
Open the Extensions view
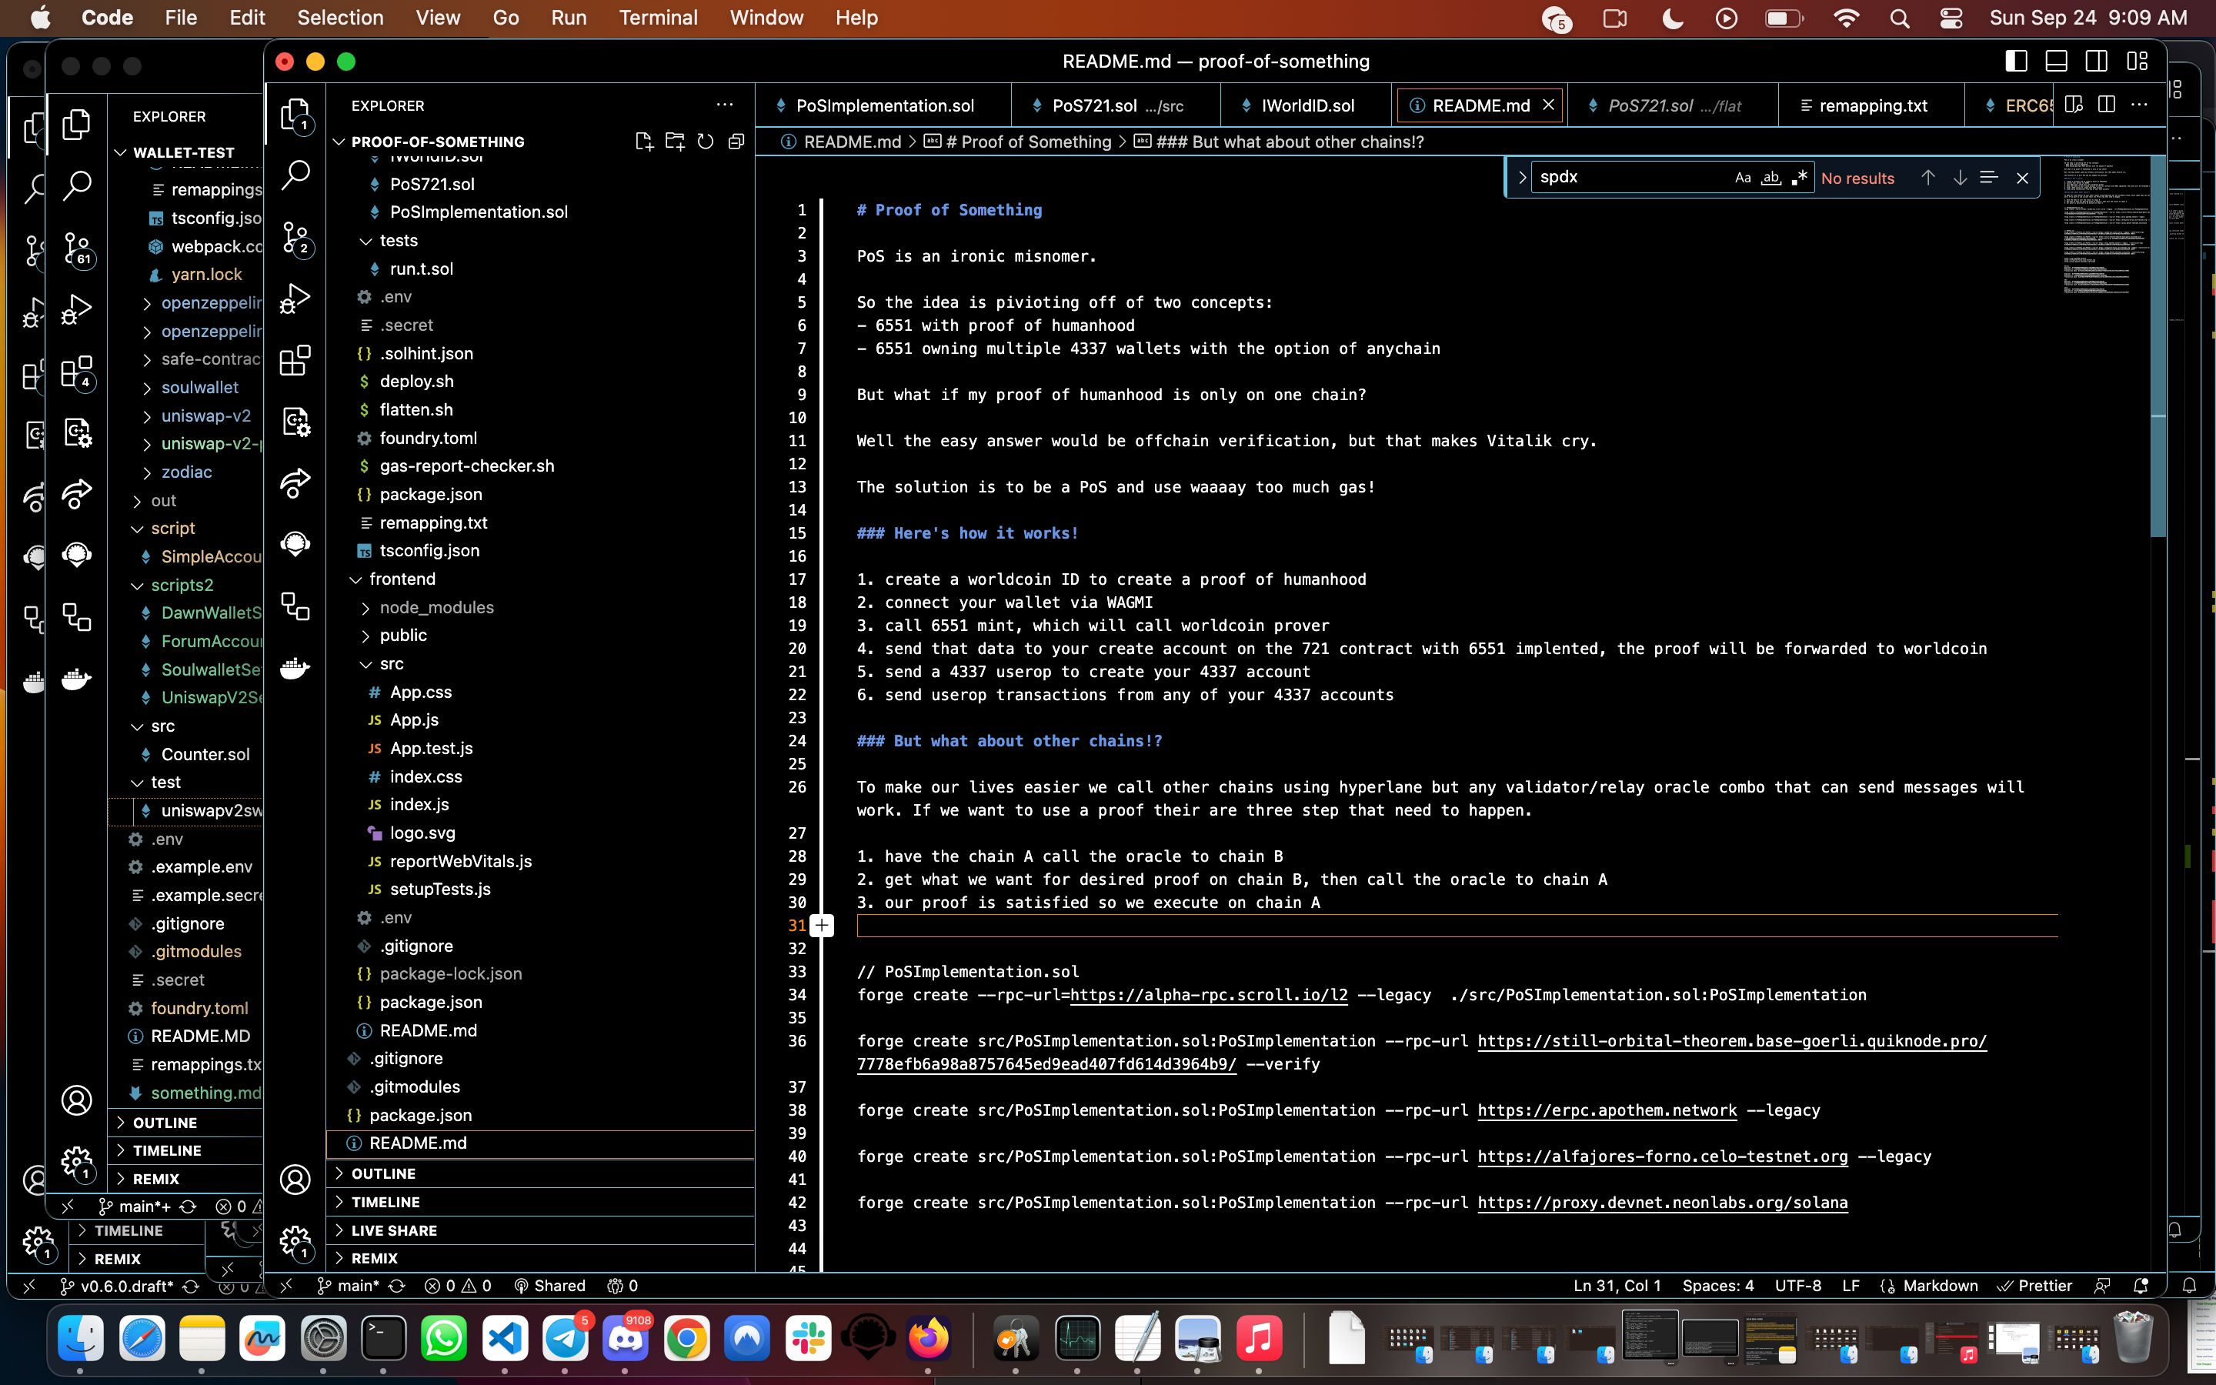[295, 360]
